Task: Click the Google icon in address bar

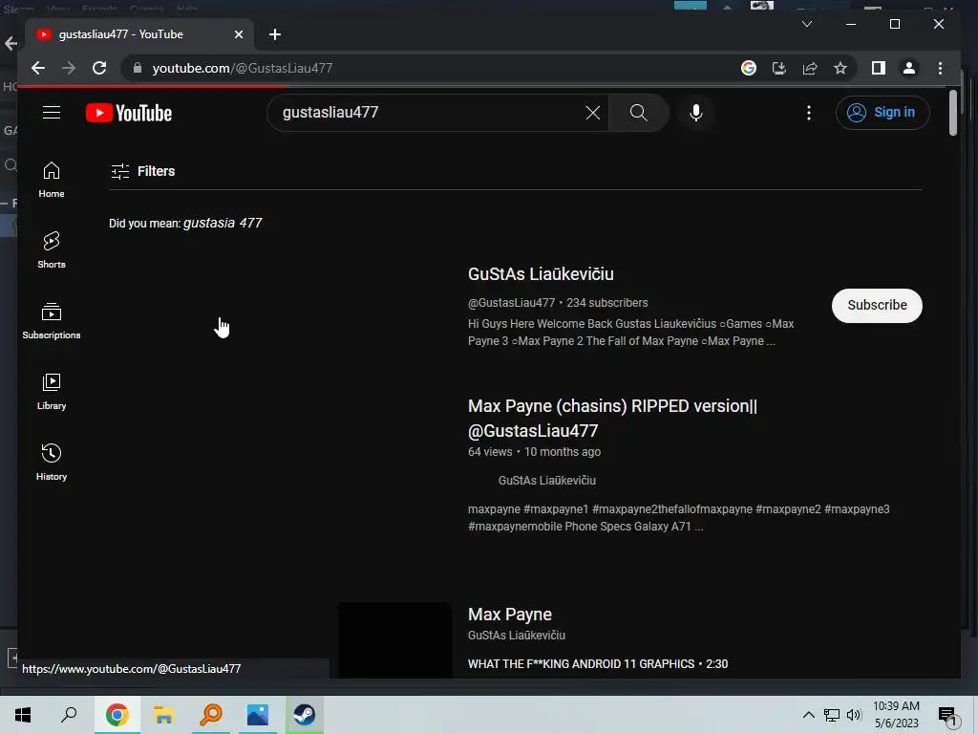Action: click(x=749, y=68)
